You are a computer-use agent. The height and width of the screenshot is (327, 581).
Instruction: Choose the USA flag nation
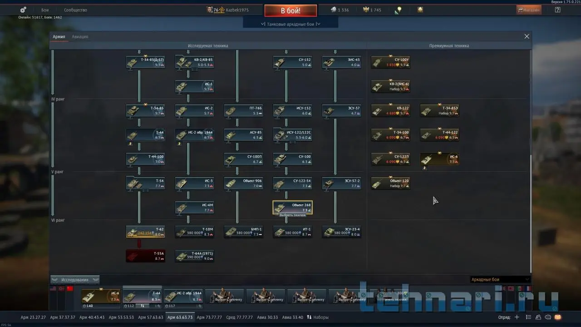point(53,288)
